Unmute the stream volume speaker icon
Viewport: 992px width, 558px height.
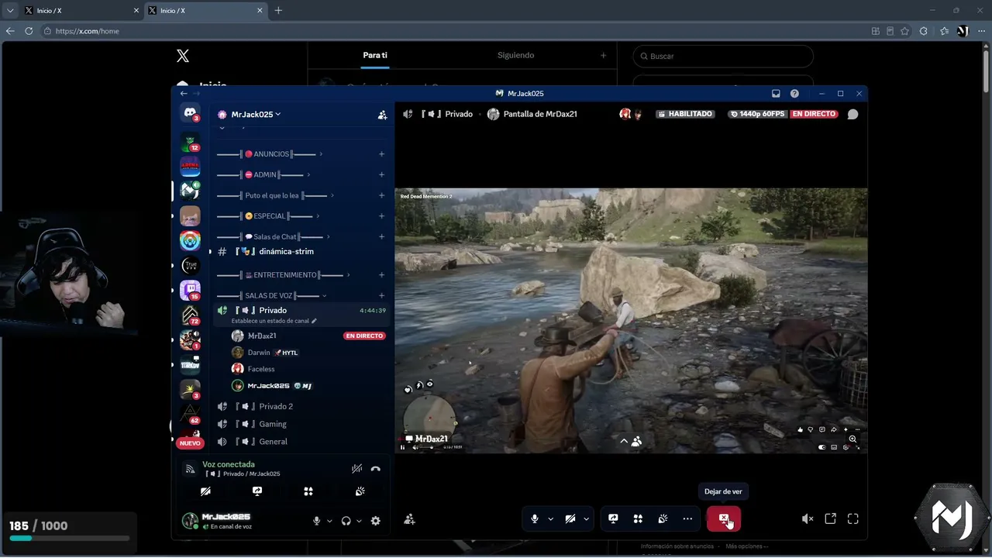click(808, 519)
